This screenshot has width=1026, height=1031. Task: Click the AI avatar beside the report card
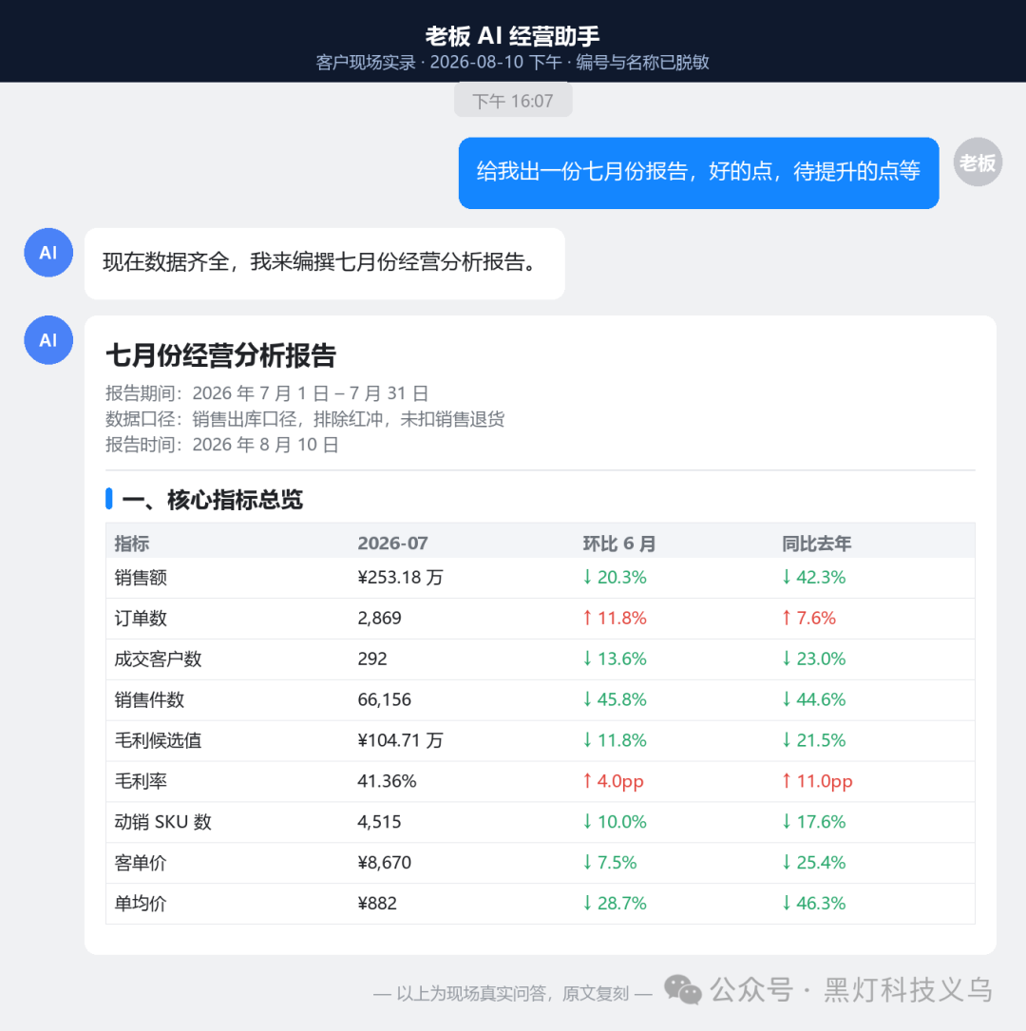pyautogui.click(x=48, y=340)
